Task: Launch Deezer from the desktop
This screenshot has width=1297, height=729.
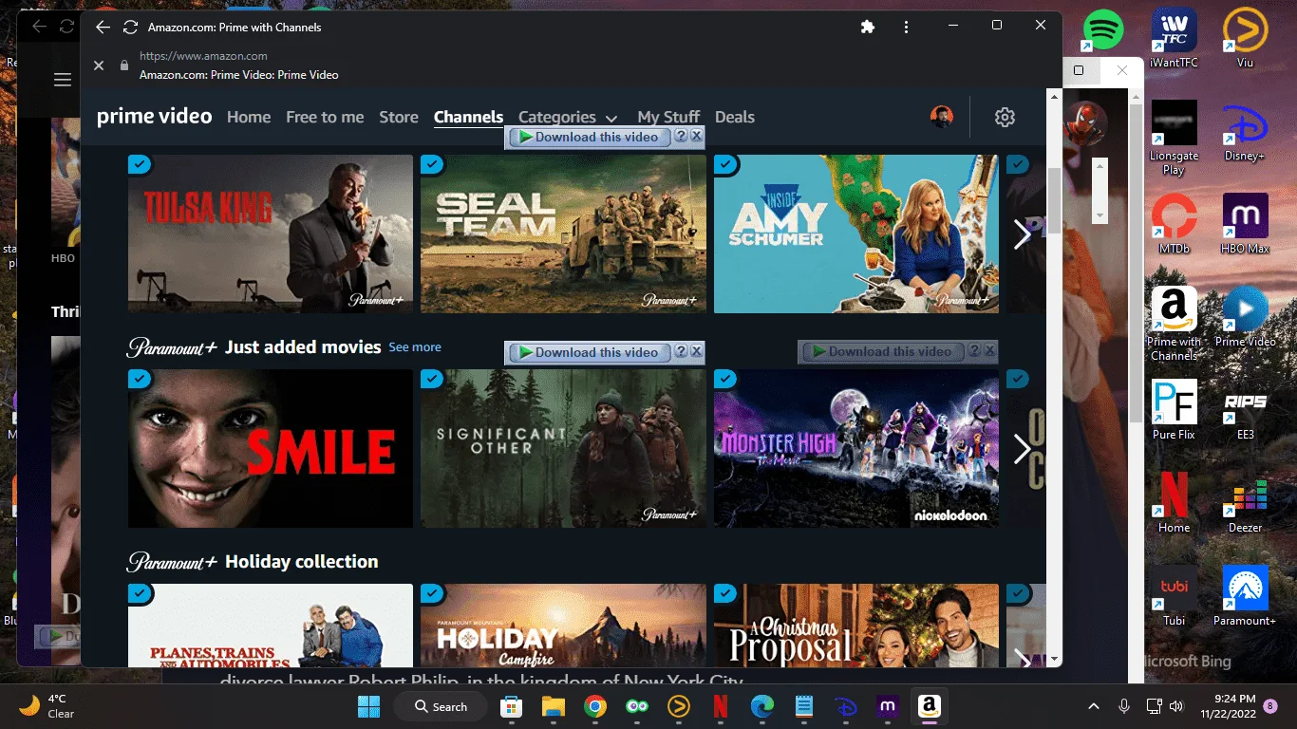Action: (1245, 503)
